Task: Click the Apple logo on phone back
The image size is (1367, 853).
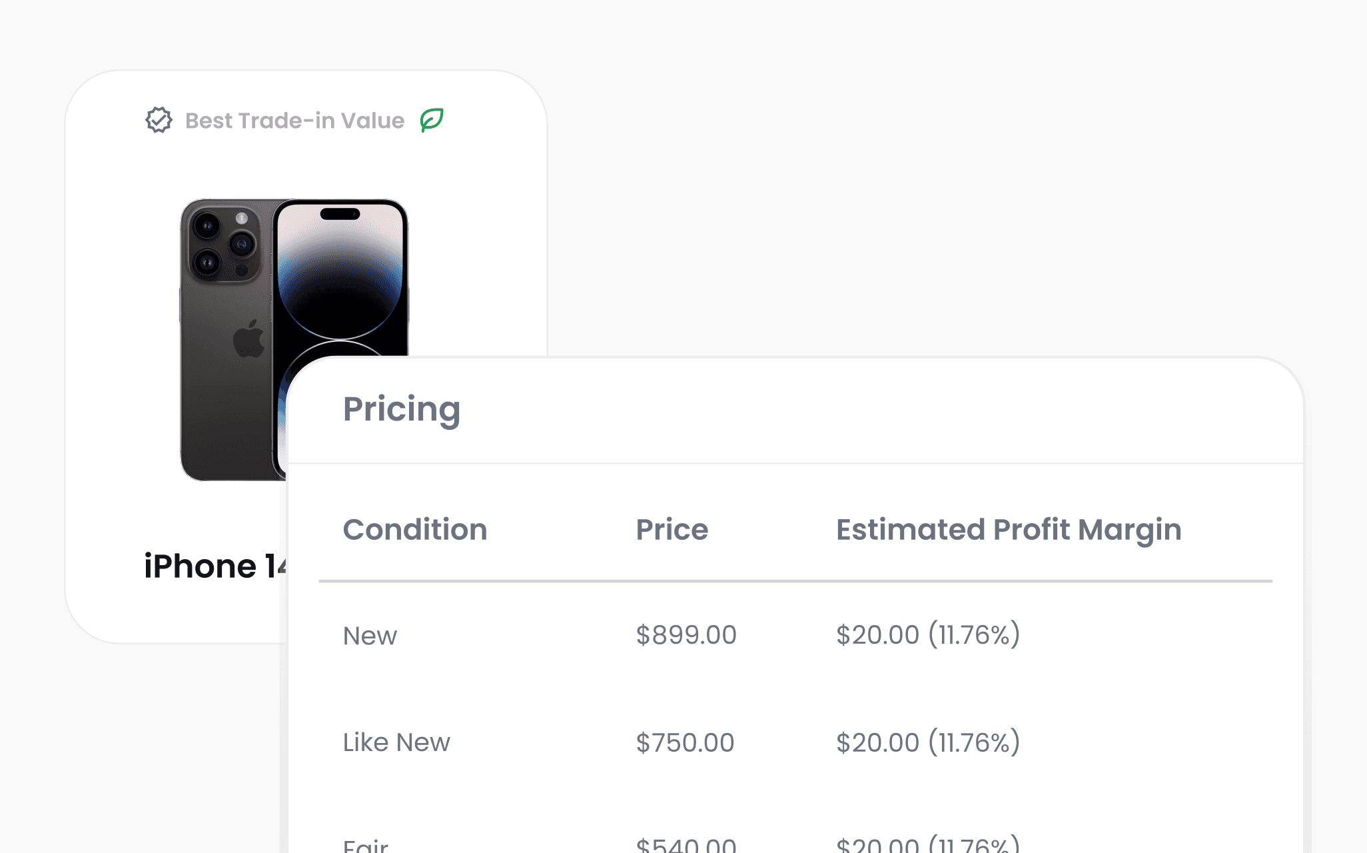Action: pyautogui.click(x=249, y=339)
